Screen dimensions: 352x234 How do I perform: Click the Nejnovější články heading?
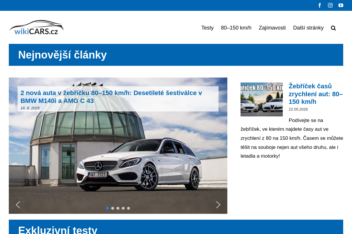(x=62, y=55)
